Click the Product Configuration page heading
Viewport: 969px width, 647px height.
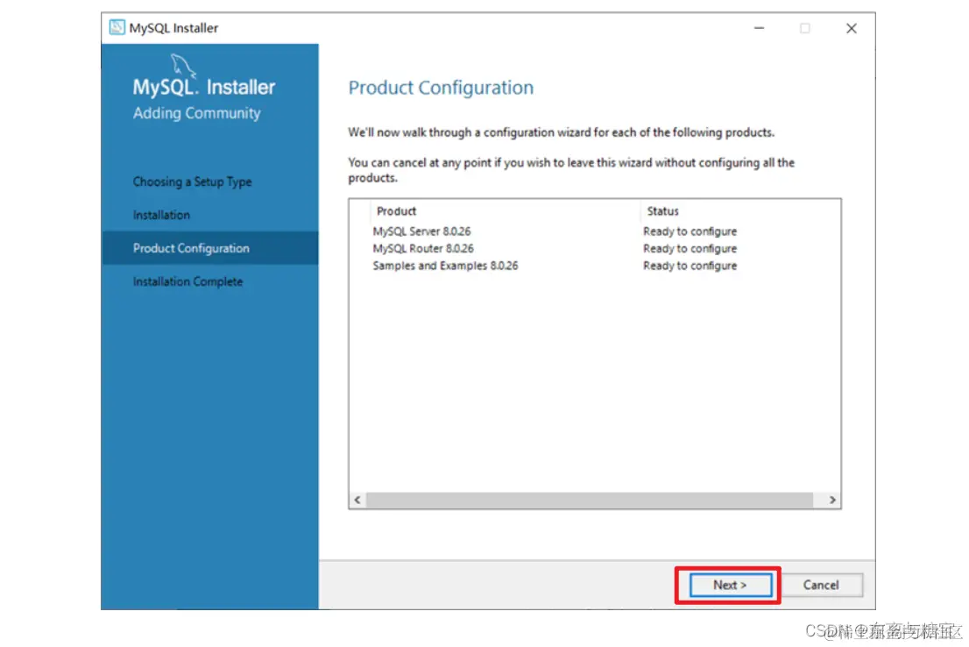tap(441, 88)
